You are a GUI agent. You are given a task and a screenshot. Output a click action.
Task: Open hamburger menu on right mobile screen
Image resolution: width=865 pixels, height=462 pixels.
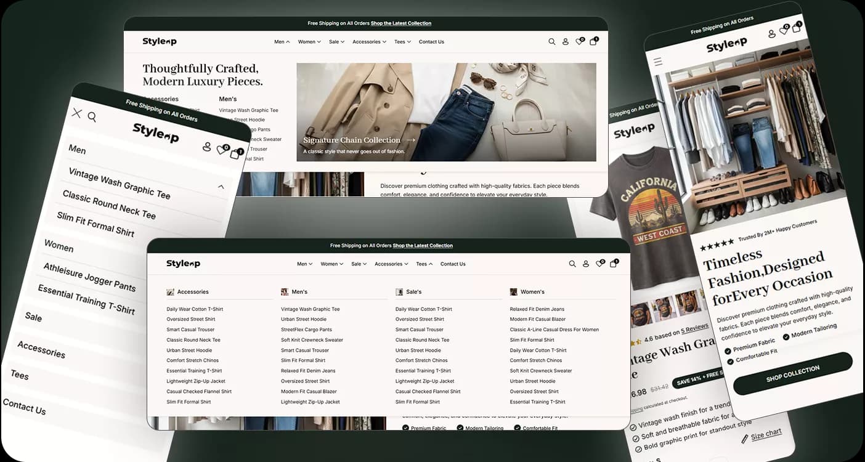click(658, 62)
